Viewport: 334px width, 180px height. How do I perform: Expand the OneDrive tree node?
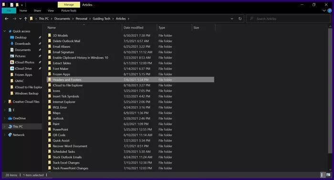click(x=4, y=118)
